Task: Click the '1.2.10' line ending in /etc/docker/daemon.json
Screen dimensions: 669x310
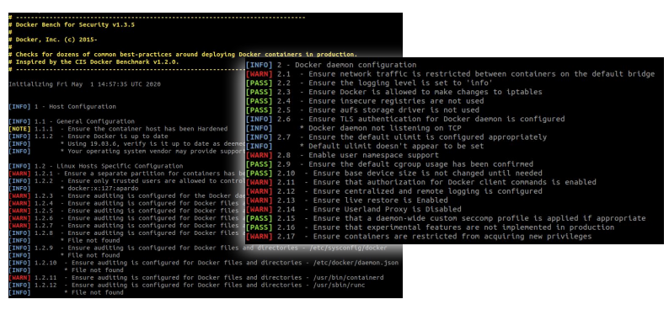Action: coord(204,263)
